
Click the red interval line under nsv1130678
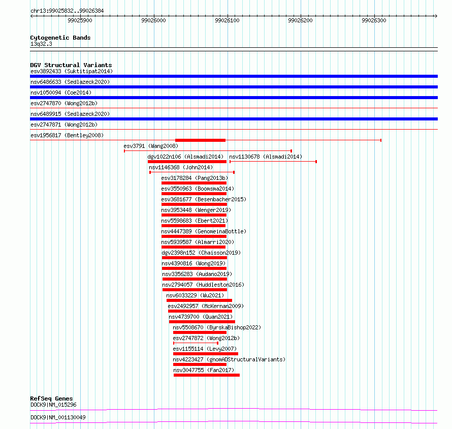pos(273,162)
